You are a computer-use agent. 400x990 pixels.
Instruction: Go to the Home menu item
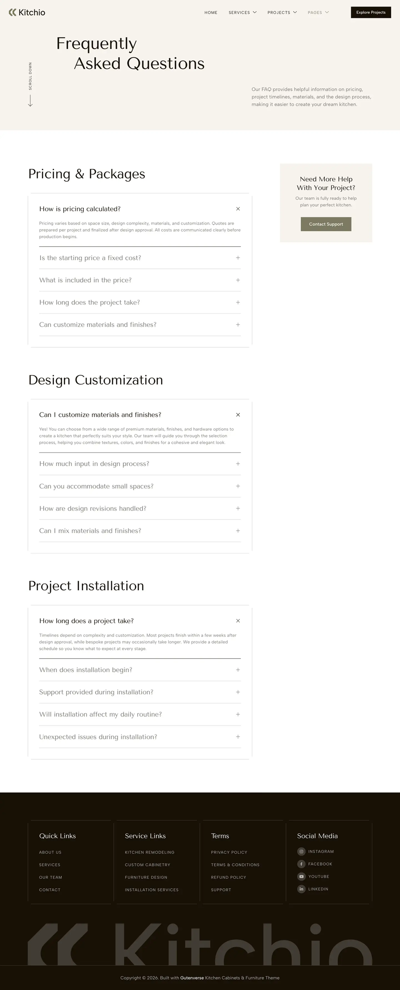(x=211, y=12)
